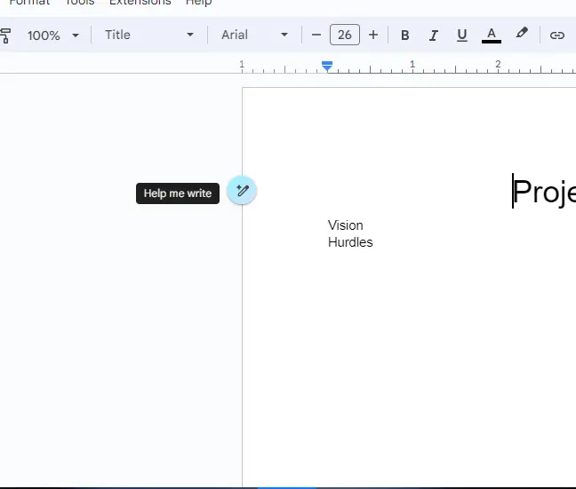
Task: Open the Arial font dropdown
Action: pyautogui.click(x=255, y=35)
